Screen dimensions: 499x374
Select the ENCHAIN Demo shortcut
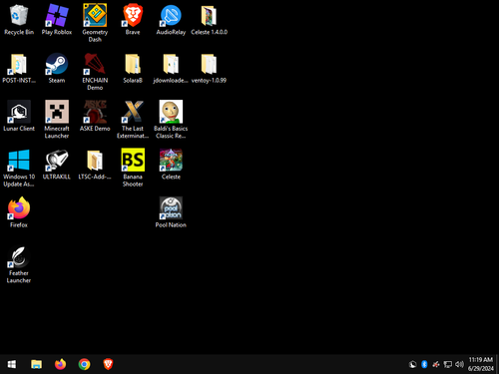(95, 71)
